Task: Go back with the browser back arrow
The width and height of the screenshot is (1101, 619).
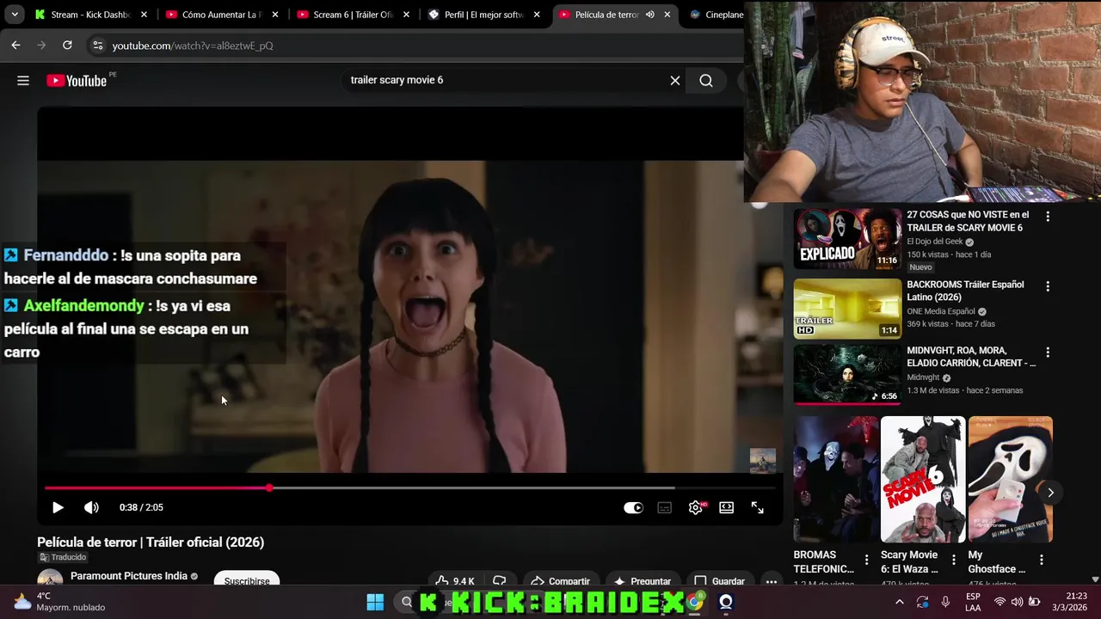Action: 15,45
